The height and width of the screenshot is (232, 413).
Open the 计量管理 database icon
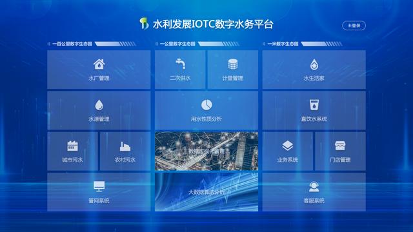[x=233, y=64]
